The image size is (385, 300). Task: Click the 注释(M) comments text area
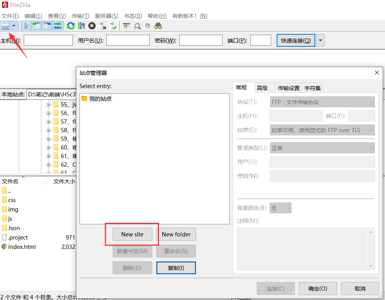[x=306, y=249]
